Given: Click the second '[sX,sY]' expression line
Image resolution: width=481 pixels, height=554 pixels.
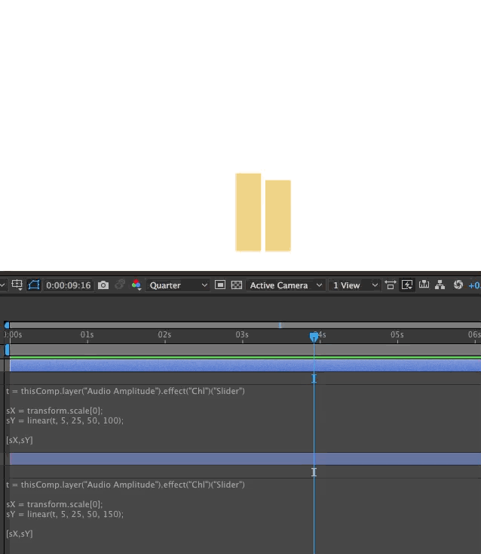Looking at the screenshot, I should coord(20,534).
